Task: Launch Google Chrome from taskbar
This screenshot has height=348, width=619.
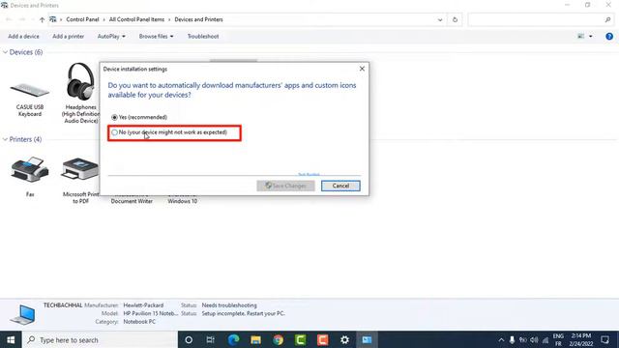Action: (x=278, y=339)
